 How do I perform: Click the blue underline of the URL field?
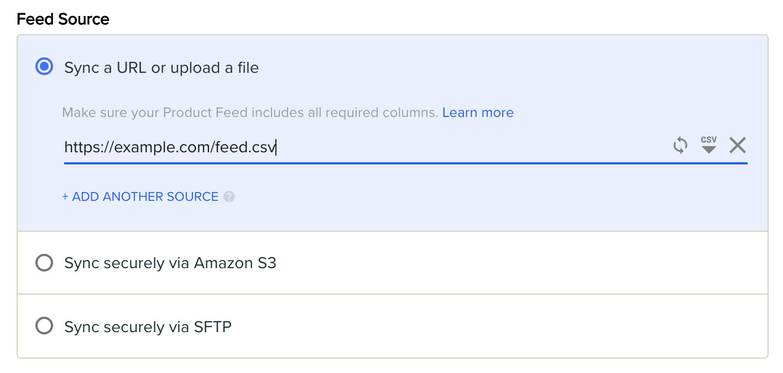pos(387,163)
